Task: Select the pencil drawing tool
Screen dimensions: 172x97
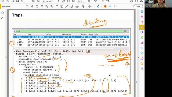Action: [67, 6]
